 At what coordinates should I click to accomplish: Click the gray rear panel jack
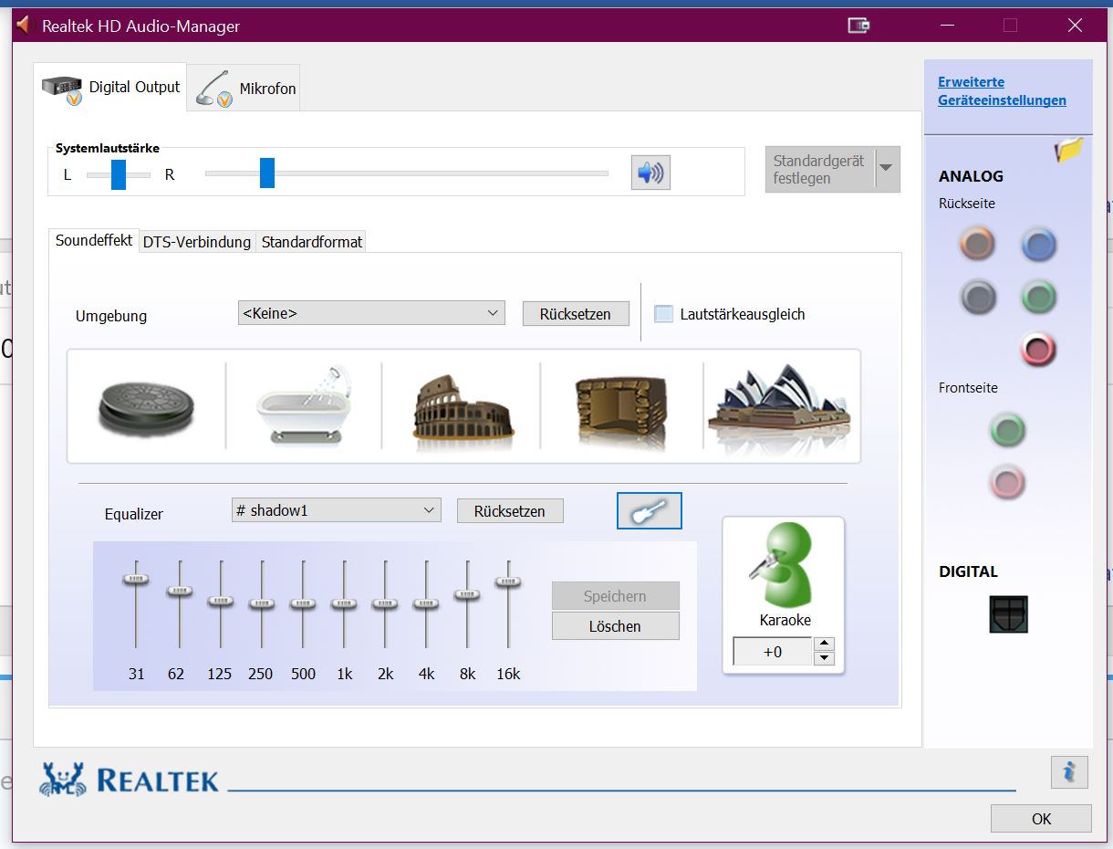click(x=977, y=297)
